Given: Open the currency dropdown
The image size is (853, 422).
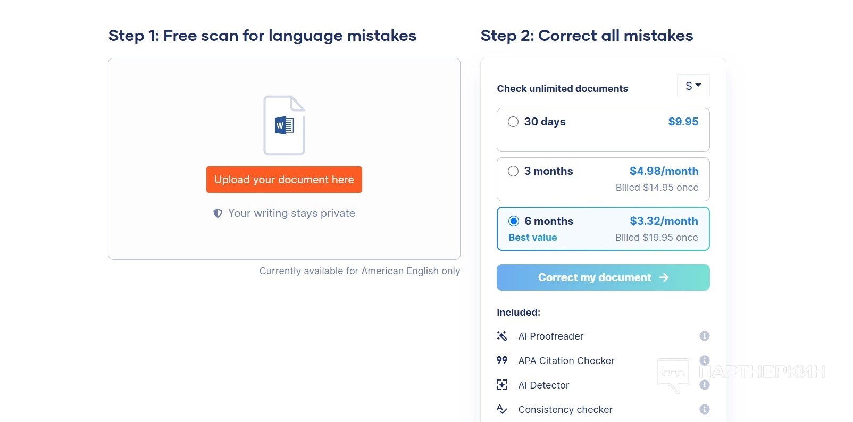Looking at the screenshot, I should point(693,86).
